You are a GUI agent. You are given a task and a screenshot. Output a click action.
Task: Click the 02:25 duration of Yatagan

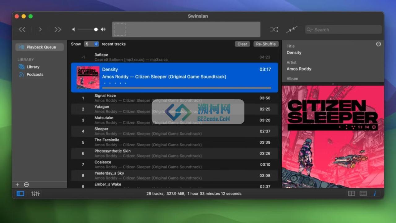tap(265, 109)
